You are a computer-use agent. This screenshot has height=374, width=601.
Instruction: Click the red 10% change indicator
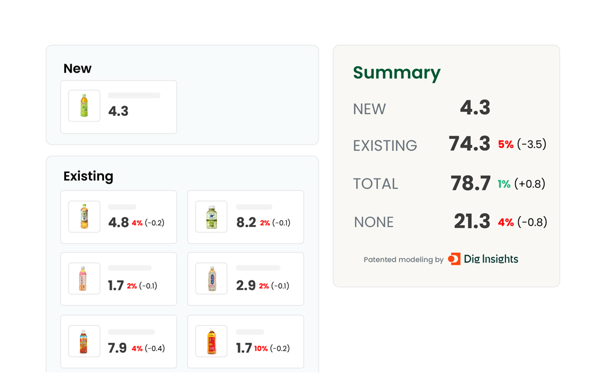coord(261,349)
